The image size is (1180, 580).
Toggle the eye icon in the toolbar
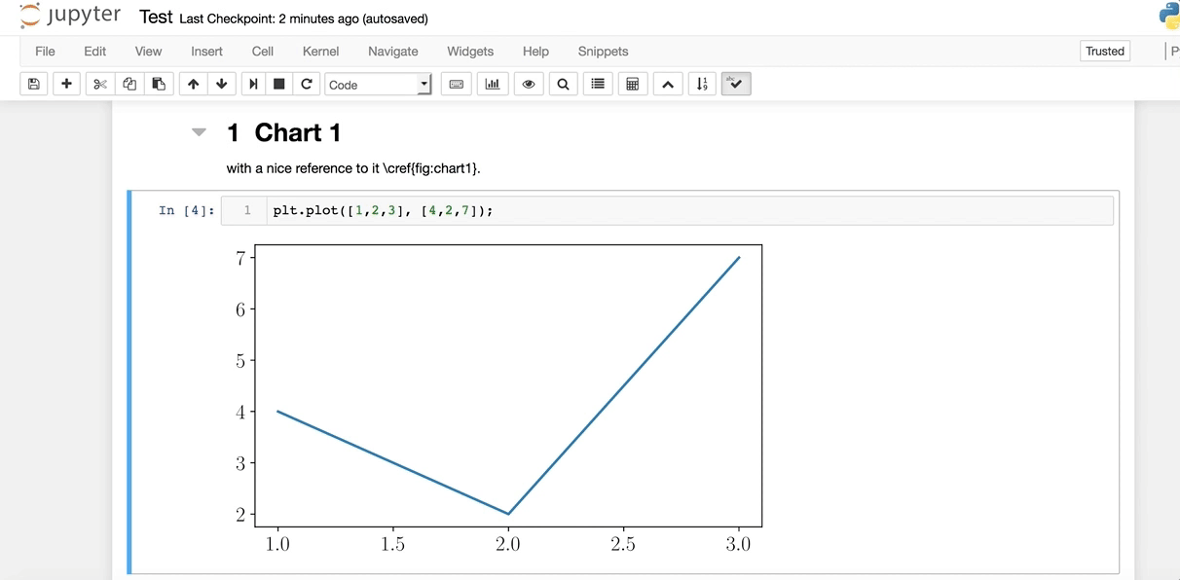coord(529,85)
